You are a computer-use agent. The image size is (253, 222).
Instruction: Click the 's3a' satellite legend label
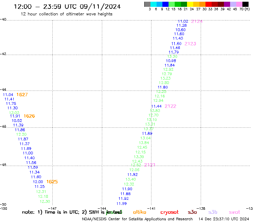point(192,212)
